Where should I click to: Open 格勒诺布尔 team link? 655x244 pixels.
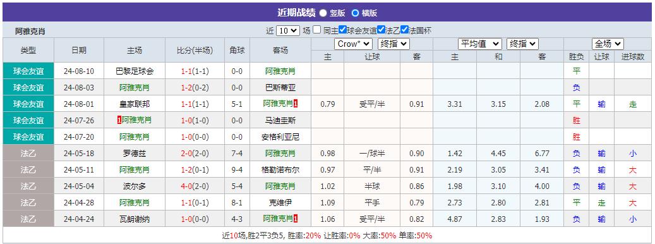pyautogui.click(x=280, y=170)
